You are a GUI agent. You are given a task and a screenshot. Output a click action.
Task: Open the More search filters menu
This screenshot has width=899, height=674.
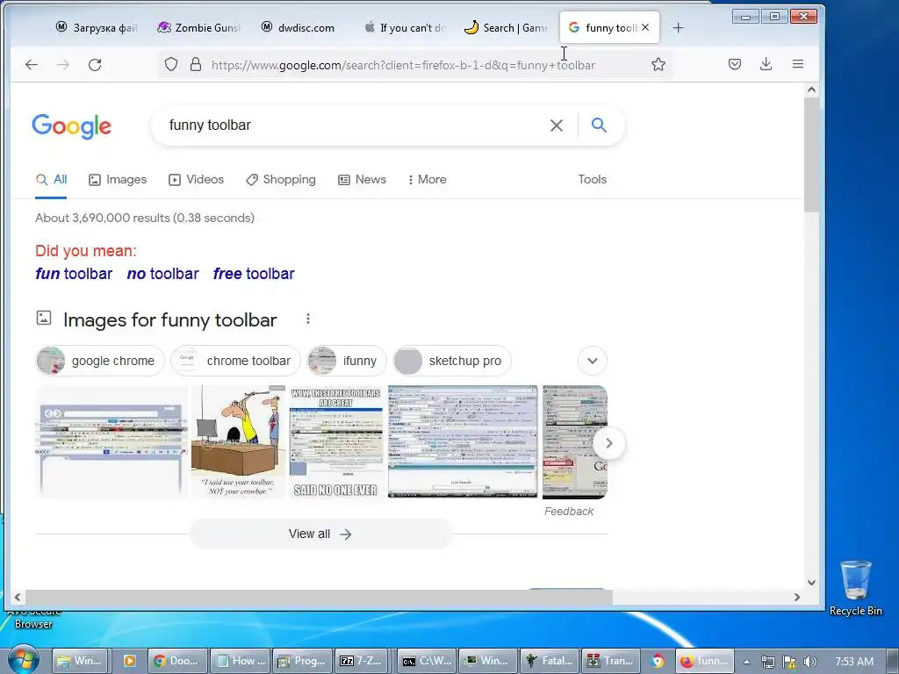[x=428, y=179]
